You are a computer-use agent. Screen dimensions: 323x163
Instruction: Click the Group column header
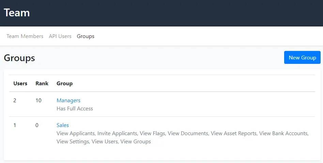(x=64, y=84)
